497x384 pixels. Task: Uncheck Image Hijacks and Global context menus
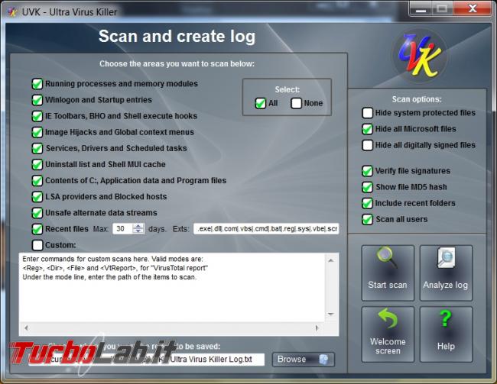(37, 132)
